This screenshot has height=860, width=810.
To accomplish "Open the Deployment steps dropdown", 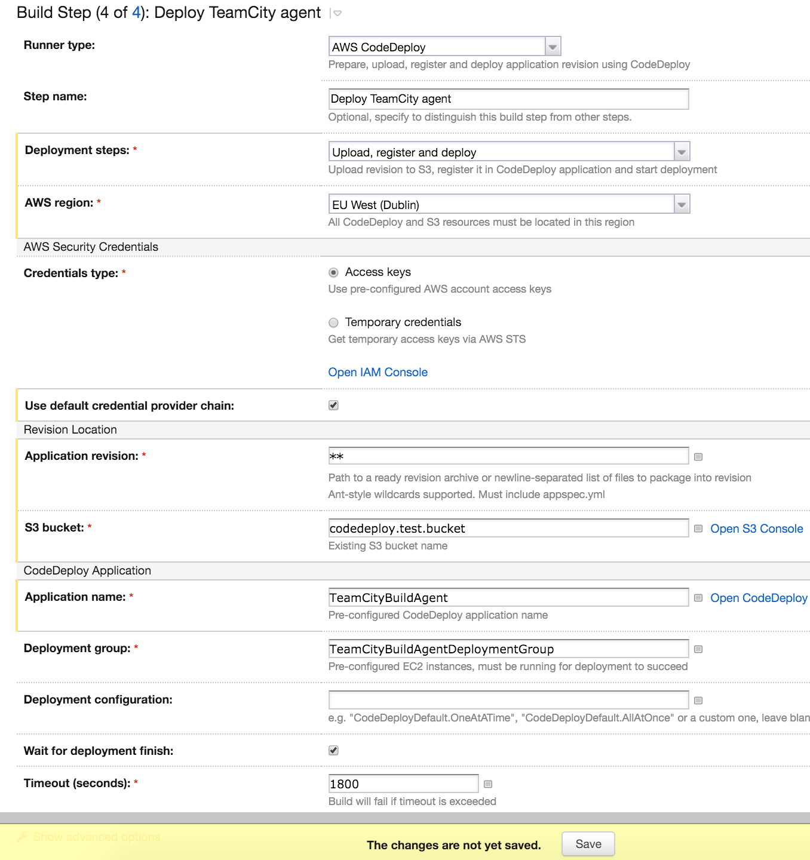I will pyautogui.click(x=509, y=152).
